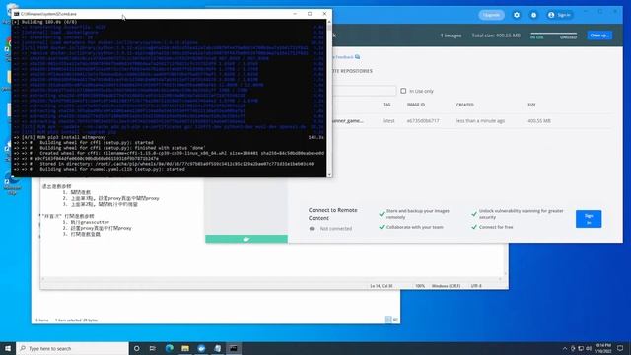Click the cmd window vertical scrollbar thumb
The image size is (631, 355).
coord(329,27)
